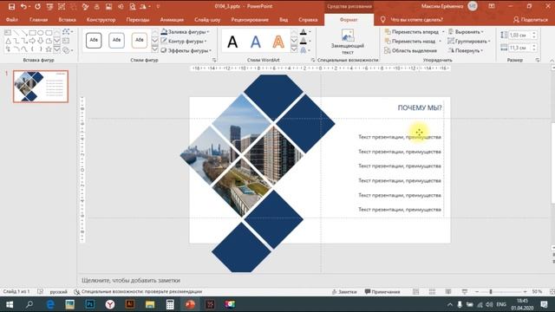Expand the shapes gallery
This screenshot has width=555, height=312.
[57, 49]
